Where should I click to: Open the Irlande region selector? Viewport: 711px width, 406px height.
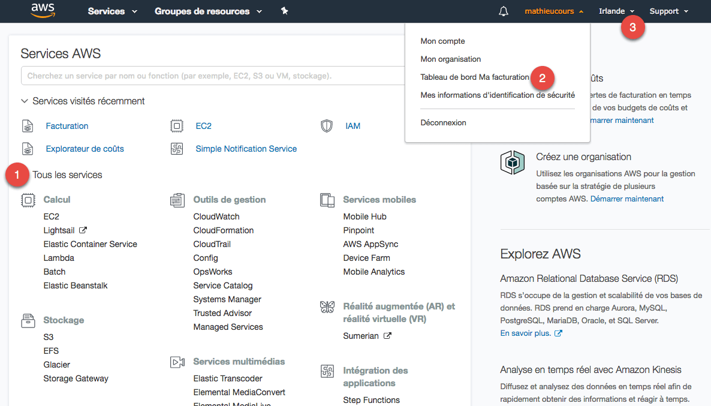click(616, 11)
